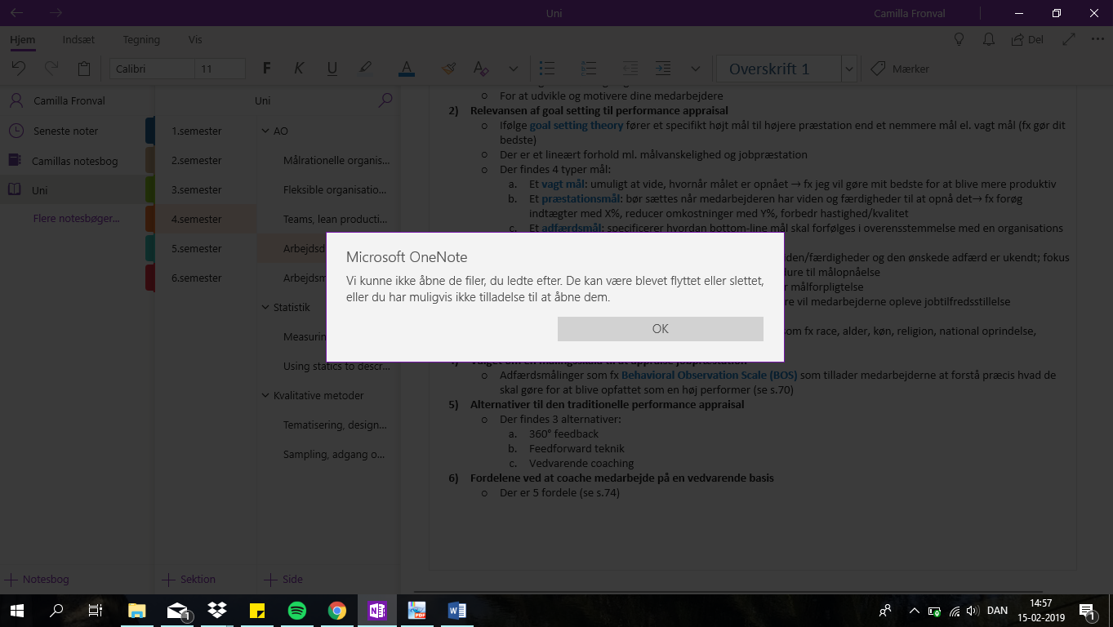Image resolution: width=1113 pixels, height=627 pixels.
Task: Click the add Sektion button
Action: pyautogui.click(x=189, y=579)
